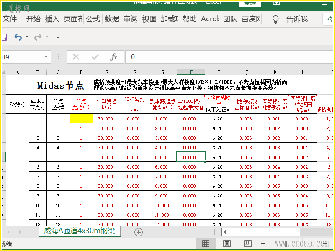Screen dimensions: 335x251
Task: Expand the Undo history dropdown arrow
Action: (27, 37)
